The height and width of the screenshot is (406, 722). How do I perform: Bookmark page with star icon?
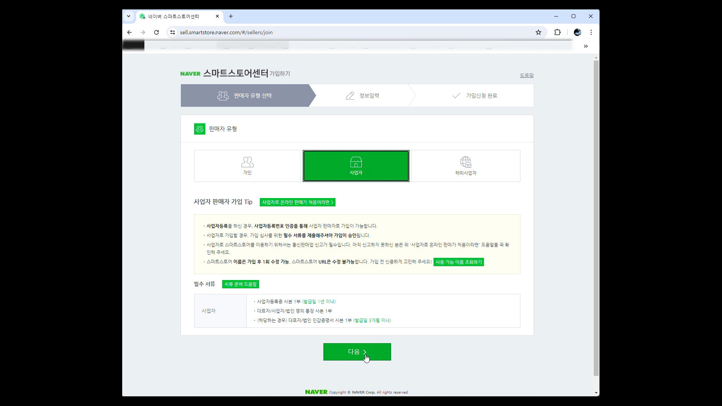(538, 32)
